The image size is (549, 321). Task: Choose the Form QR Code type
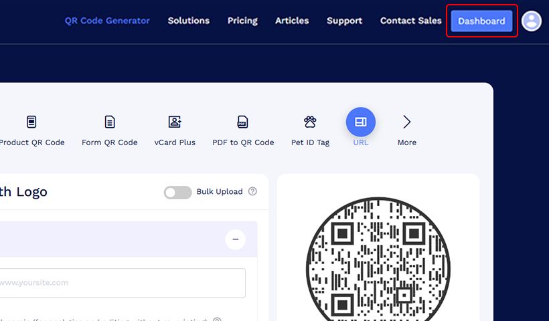click(x=110, y=122)
